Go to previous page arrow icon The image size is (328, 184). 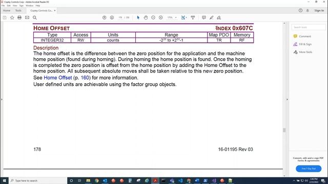point(105,17)
